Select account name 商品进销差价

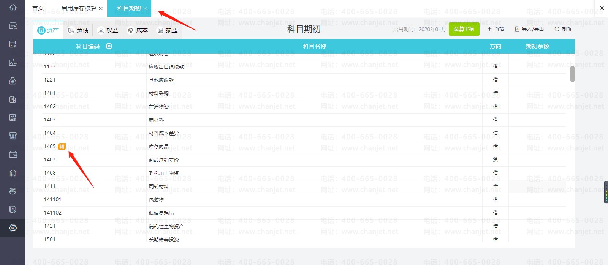(x=164, y=160)
